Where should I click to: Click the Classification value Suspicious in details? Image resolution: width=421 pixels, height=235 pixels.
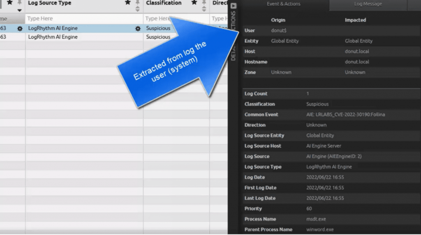coord(317,104)
